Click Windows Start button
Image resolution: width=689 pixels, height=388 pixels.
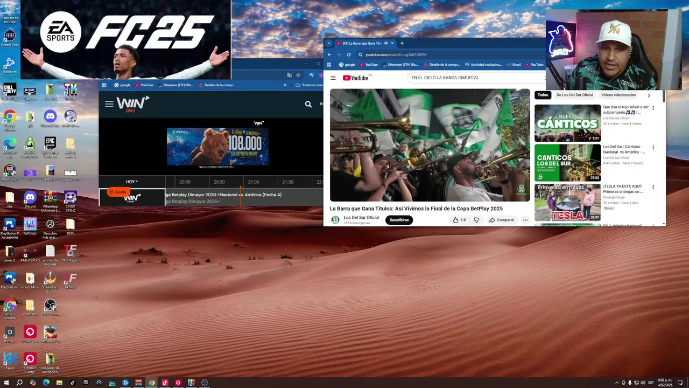6,383
